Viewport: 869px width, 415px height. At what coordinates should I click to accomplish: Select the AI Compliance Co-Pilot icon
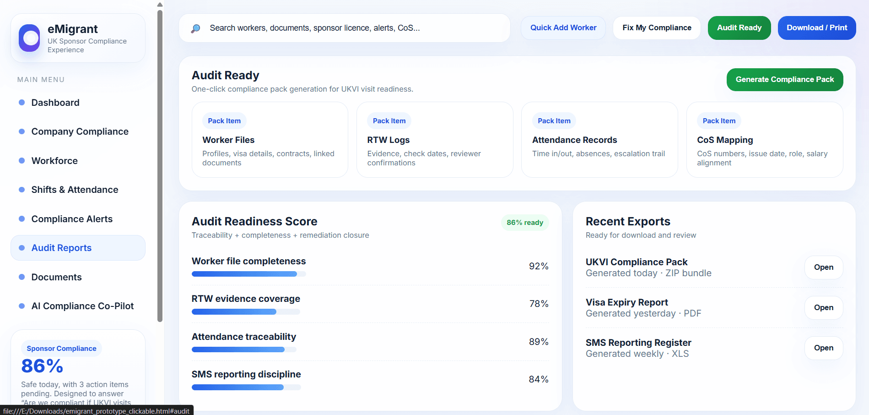tap(22, 306)
